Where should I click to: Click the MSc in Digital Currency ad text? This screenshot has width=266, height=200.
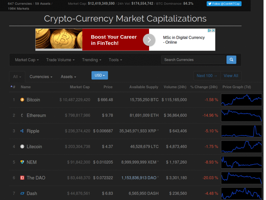tap(184, 40)
